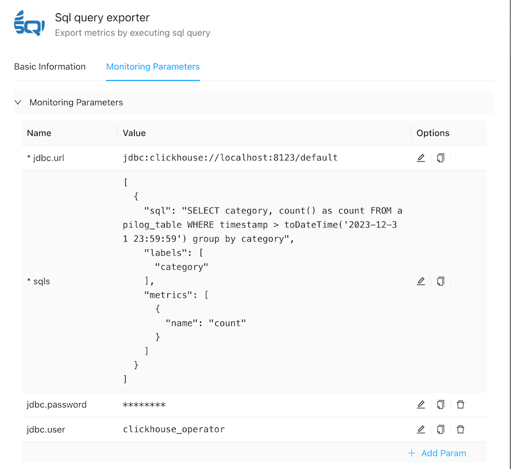
Task: Collapse the Monitoring Parameters section
Action: 19,102
